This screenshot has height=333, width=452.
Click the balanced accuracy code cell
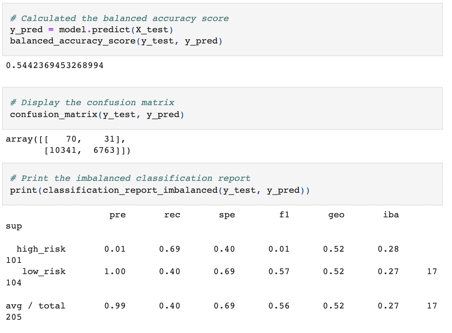tap(224, 30)
